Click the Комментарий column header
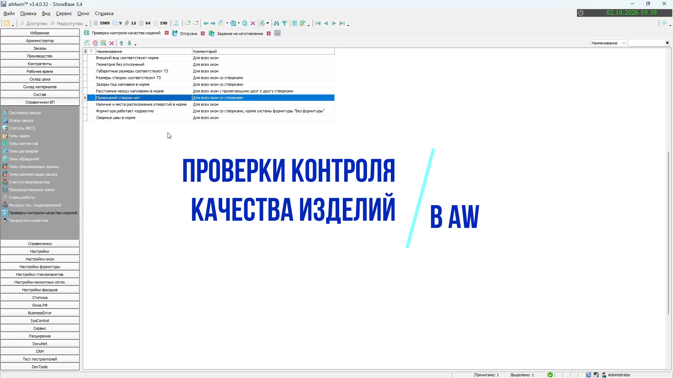The height and width of the screenshot is (378, 673). coord(263,51)
